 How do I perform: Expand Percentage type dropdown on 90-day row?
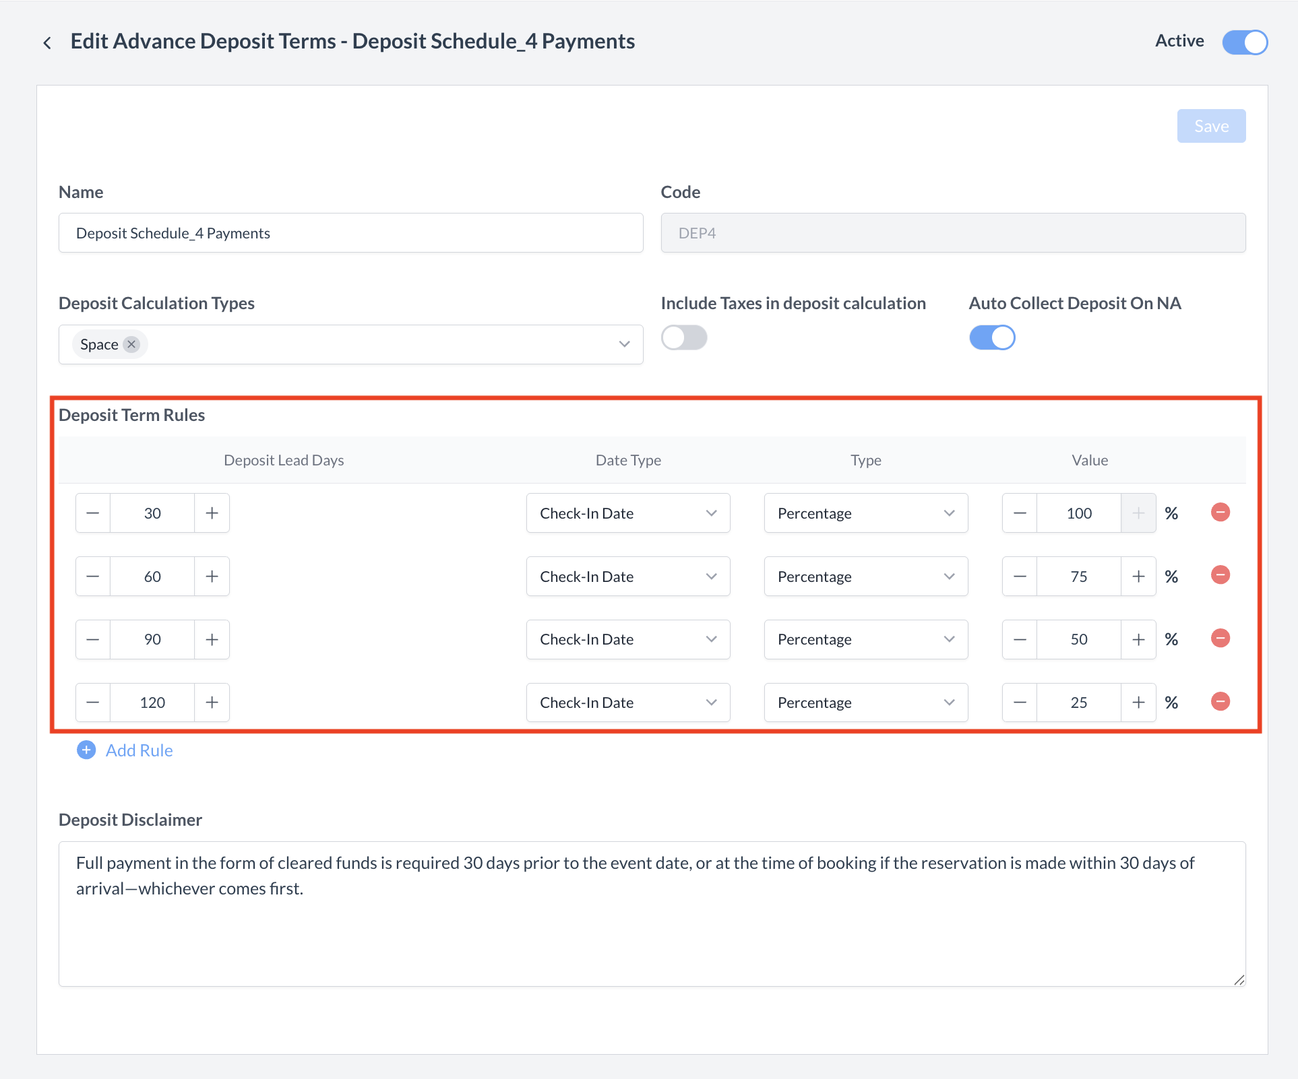point(865,639)
